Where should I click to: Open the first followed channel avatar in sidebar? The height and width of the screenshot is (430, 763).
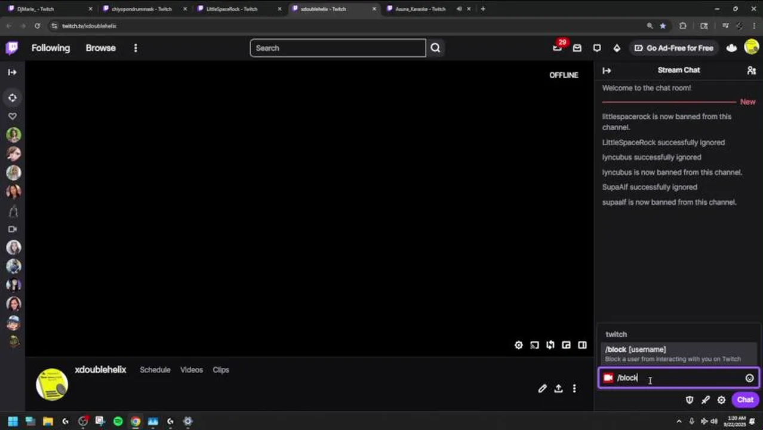(x=13, y=135)
